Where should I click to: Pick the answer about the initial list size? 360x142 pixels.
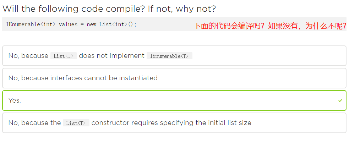tap(174, 123)
